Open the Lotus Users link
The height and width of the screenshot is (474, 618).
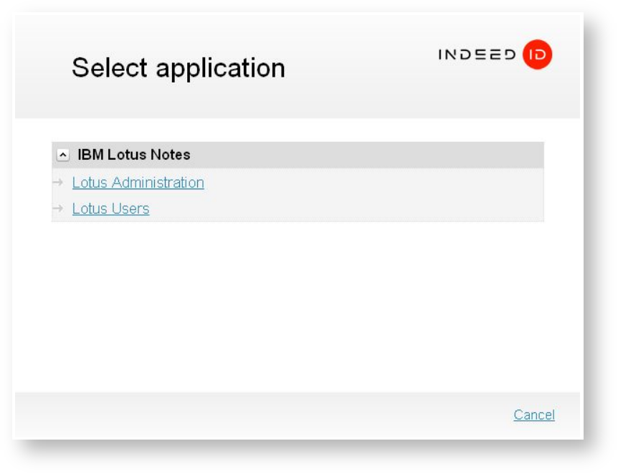coord(110,209)
